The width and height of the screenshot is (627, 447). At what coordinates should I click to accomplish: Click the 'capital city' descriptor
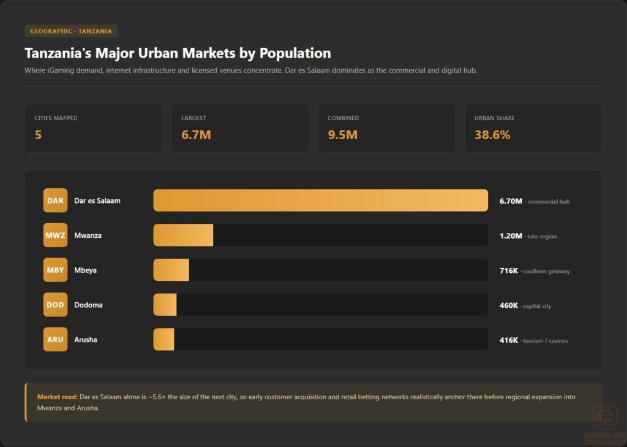point(537,306)
